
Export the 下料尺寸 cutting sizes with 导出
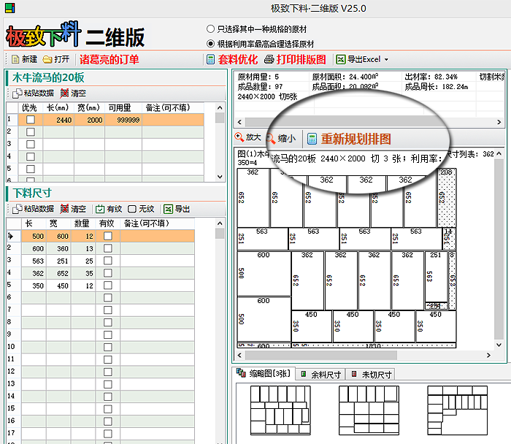(176, 209)
